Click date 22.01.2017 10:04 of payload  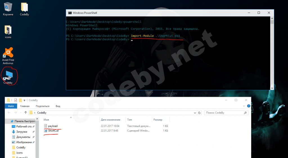tap(110, 126)
